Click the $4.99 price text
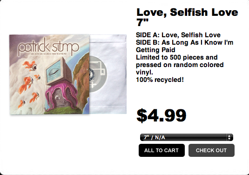 [162, 115]
